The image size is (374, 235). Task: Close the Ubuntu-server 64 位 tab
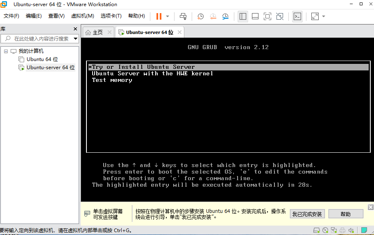coord(179,32)
